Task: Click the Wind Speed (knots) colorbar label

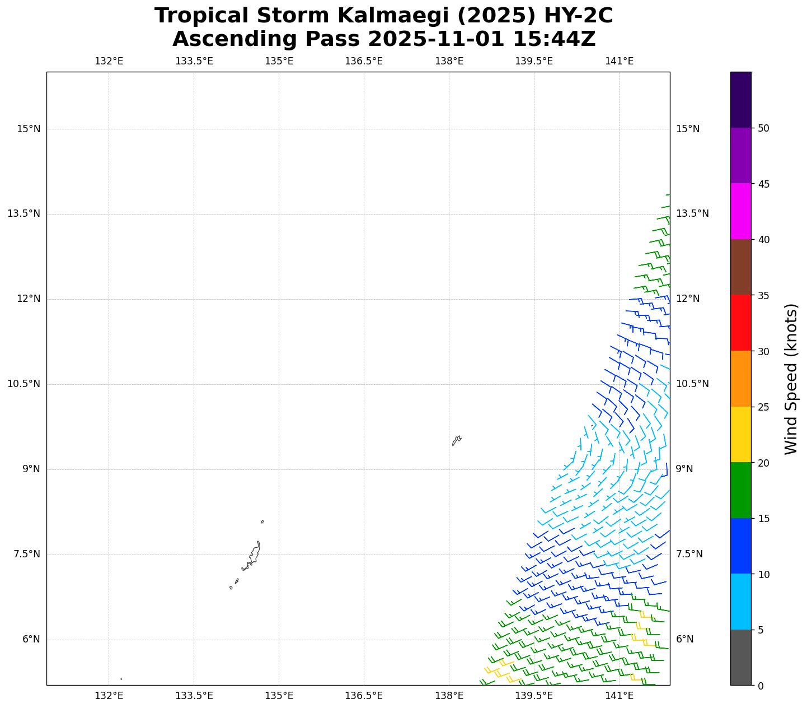Action: [791, 379]
